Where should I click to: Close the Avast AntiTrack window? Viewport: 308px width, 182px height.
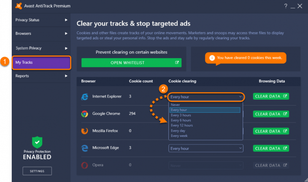pyautogui.click(x=300, y=6)
